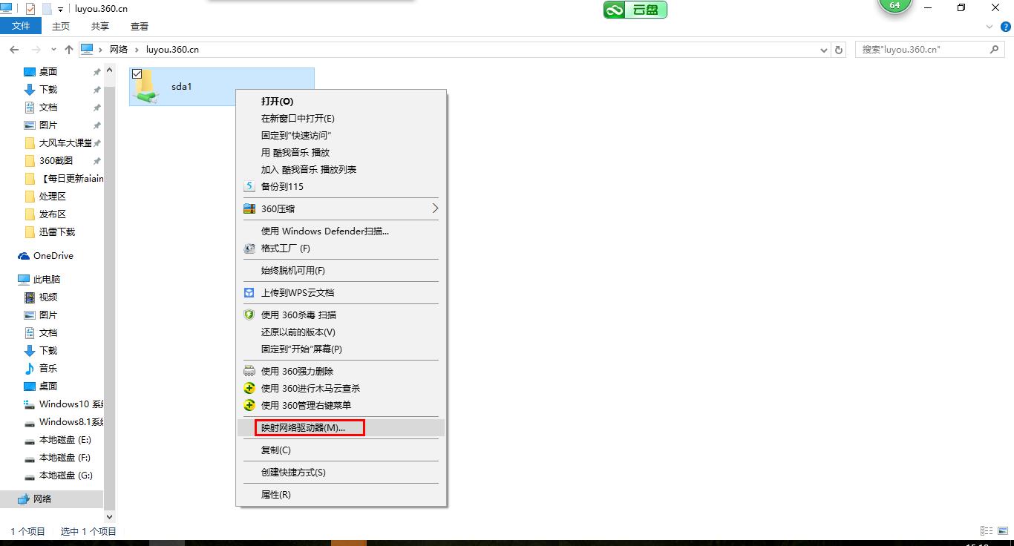The image size is (1014, 546).
Task: Click luyou.360.cn breadcrumb in address bar
Action: [x=172, y=50]
